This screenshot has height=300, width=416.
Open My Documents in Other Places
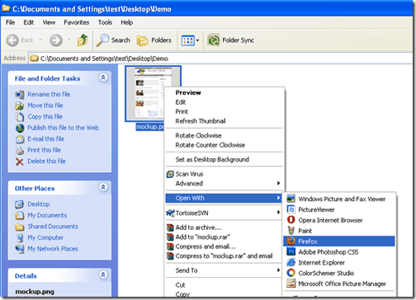click(x=47, y=215)
